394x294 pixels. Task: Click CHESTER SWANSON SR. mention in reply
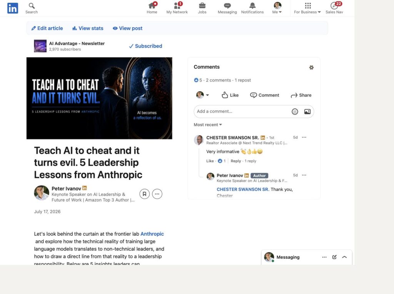pyautogui.click(x=243, y=189)
